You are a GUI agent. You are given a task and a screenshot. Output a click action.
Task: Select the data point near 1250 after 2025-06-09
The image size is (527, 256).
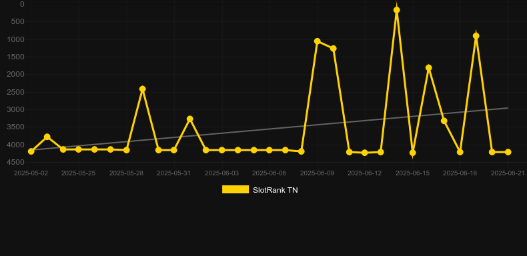click(334, 49)
